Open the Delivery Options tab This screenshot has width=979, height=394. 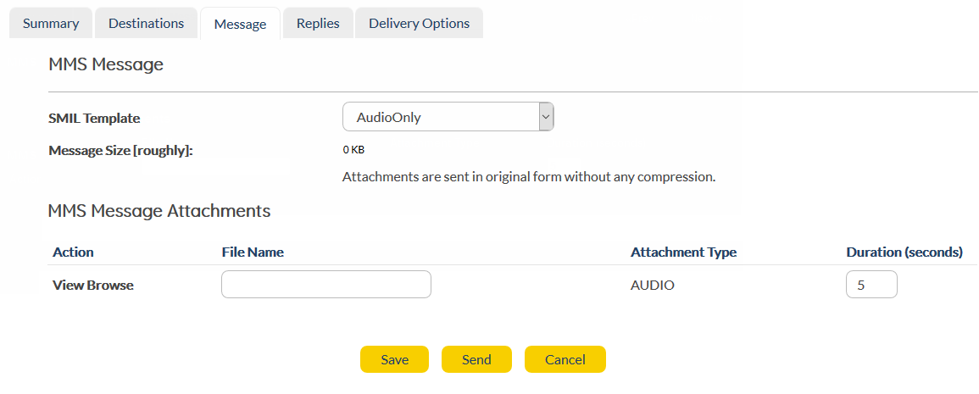click(x=419, y=24)
